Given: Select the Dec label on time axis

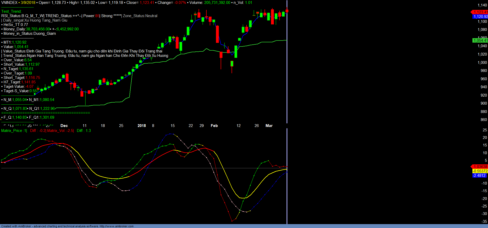Looking at the screenshot, I should [64, 126].
